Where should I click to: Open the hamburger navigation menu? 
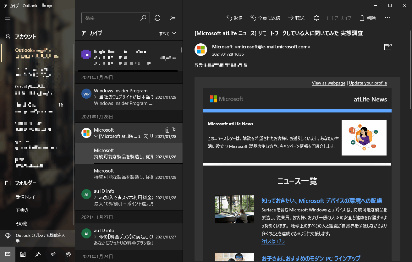(8, 18)
